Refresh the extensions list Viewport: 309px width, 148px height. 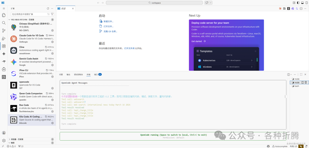(x=48, y=9)
